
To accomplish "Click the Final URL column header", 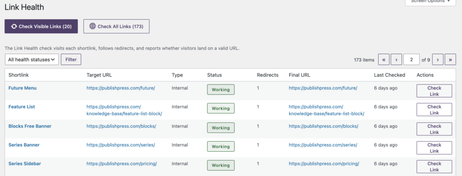I will pyautogui.click(x=300, y=75).
